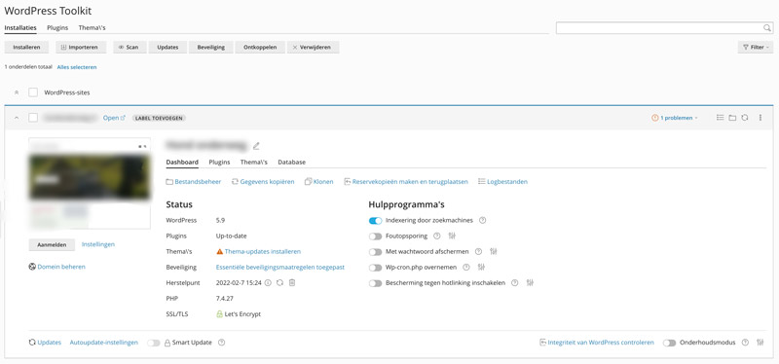779x364 pixels.
Task: Toggle Indexering door zoekmachines switch
Action: [376, 221]
